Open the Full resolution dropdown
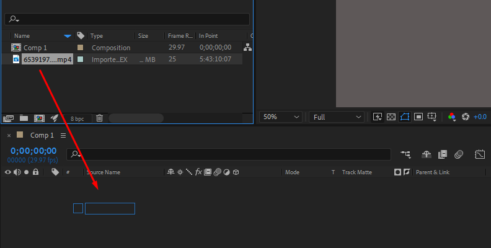Screen dimensions: 491x248 pos(338,117)
